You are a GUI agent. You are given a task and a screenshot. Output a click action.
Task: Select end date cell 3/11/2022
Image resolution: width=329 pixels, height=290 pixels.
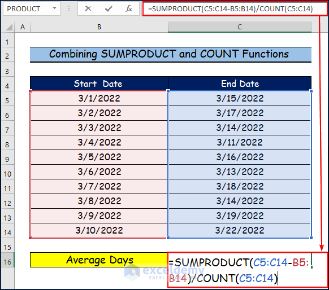click(240, 142)
